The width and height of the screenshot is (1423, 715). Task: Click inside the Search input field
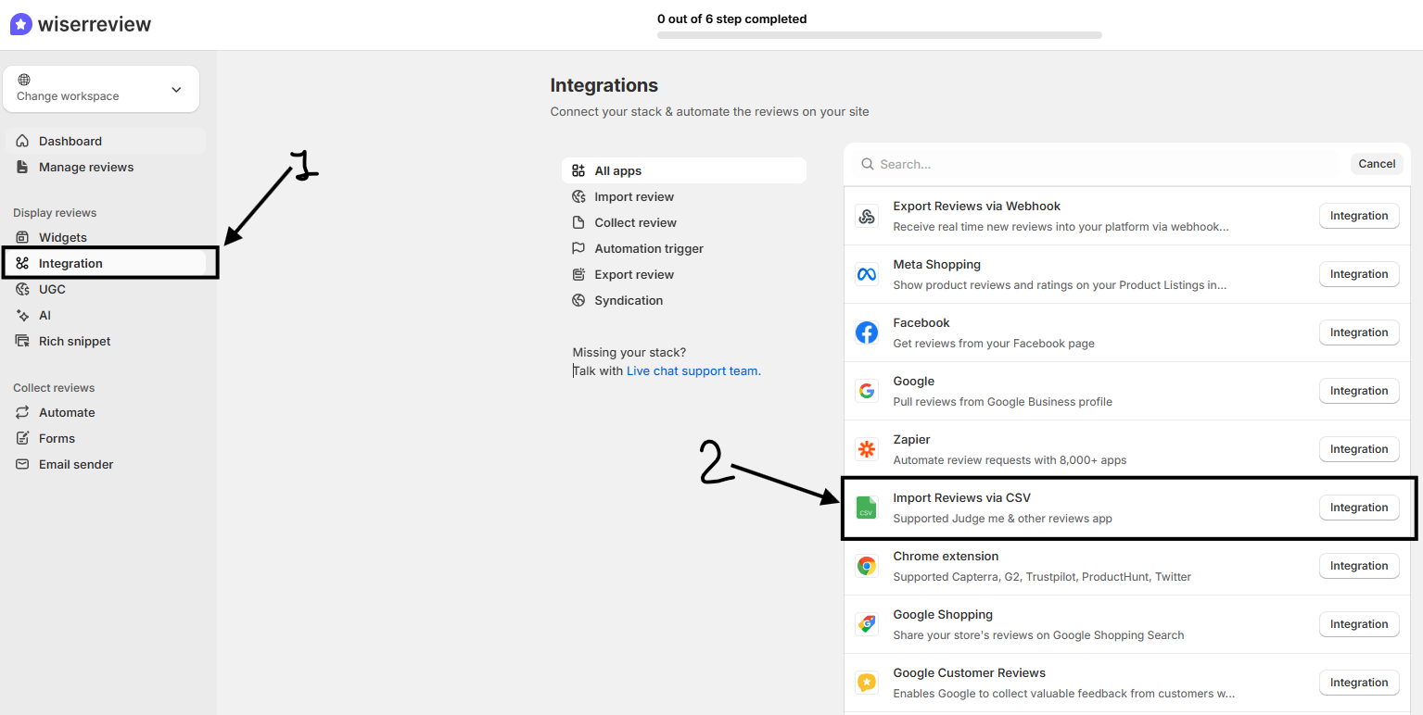[1020, 164]
